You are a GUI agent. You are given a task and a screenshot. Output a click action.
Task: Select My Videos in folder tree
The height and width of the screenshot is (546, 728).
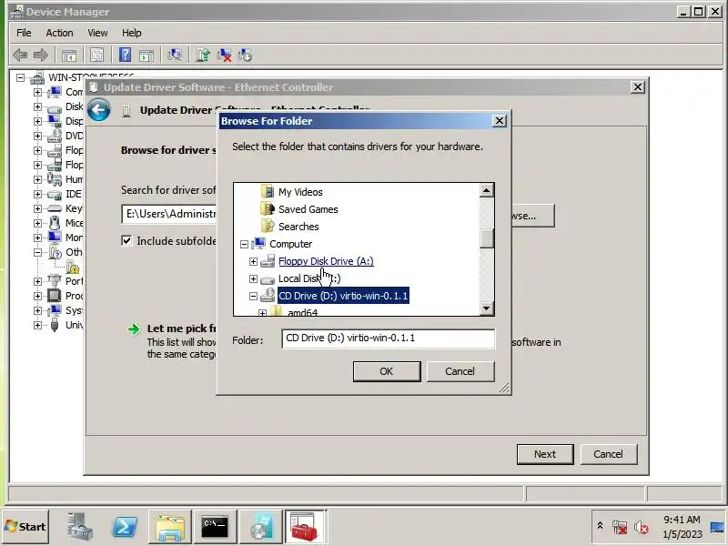300,192
